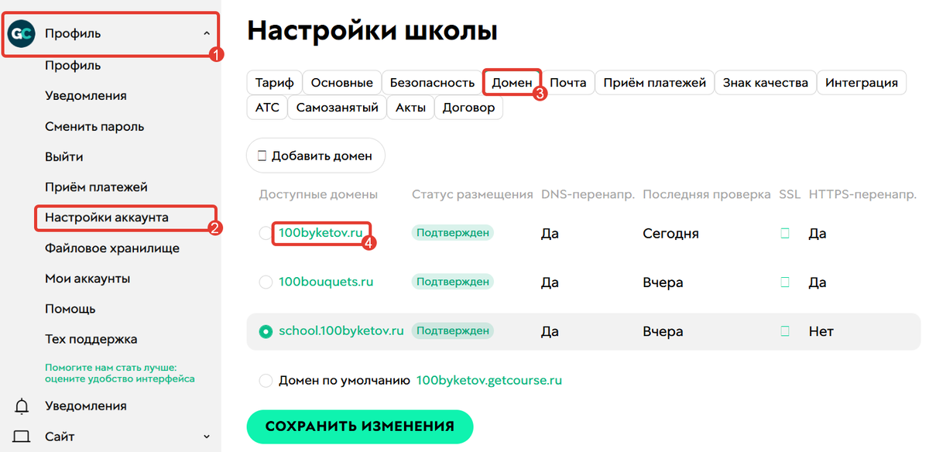
Task: Click Выйти in the sidebar
Action: point(64,157)
